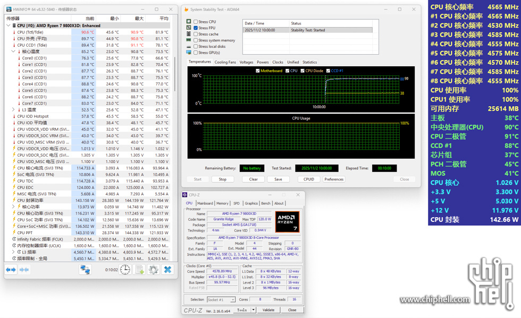Screen dimensions: 521x318
Task: Uncheck the Stress FPU checkbox
Action: click(196, 28)
